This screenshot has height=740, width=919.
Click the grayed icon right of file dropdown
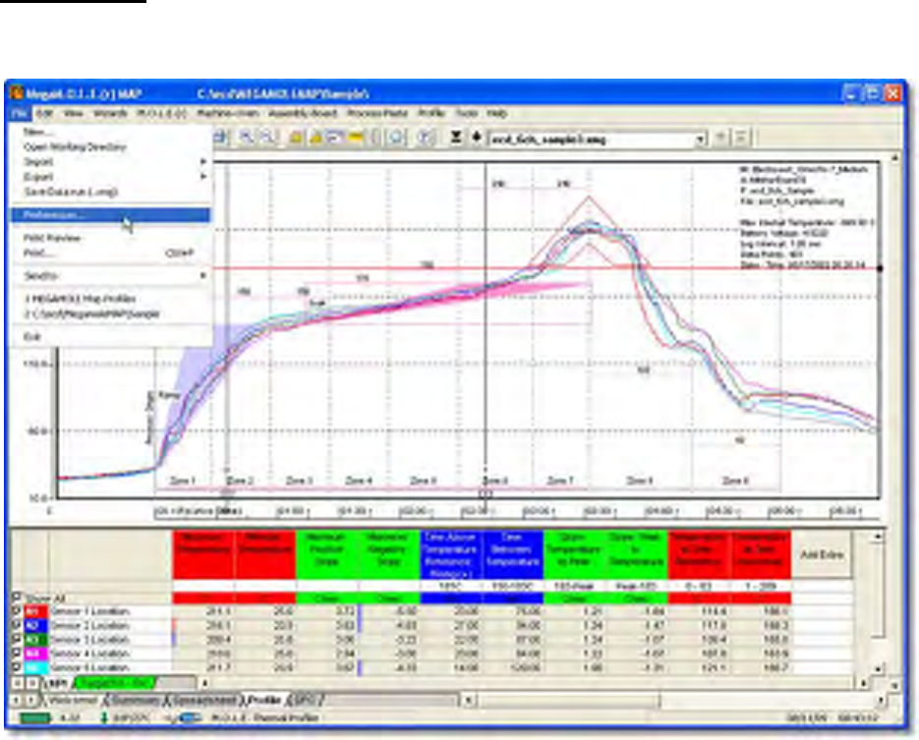click(x=720, y=138)
